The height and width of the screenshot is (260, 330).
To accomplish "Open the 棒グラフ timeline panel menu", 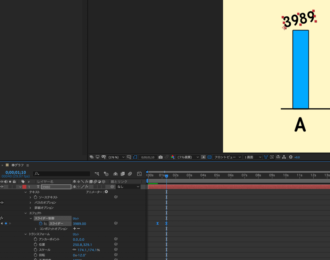I will [x=27, y=165].
